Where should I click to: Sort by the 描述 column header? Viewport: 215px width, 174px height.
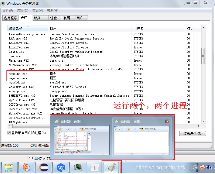click(90, 28)
